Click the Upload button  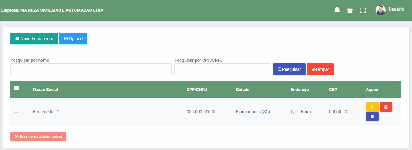pyautogui.click(x=73, y=39)
